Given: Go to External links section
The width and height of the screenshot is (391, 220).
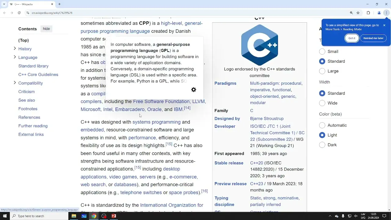Looking at the screenshot, I should pyautogui.click(x=31, y=134).
